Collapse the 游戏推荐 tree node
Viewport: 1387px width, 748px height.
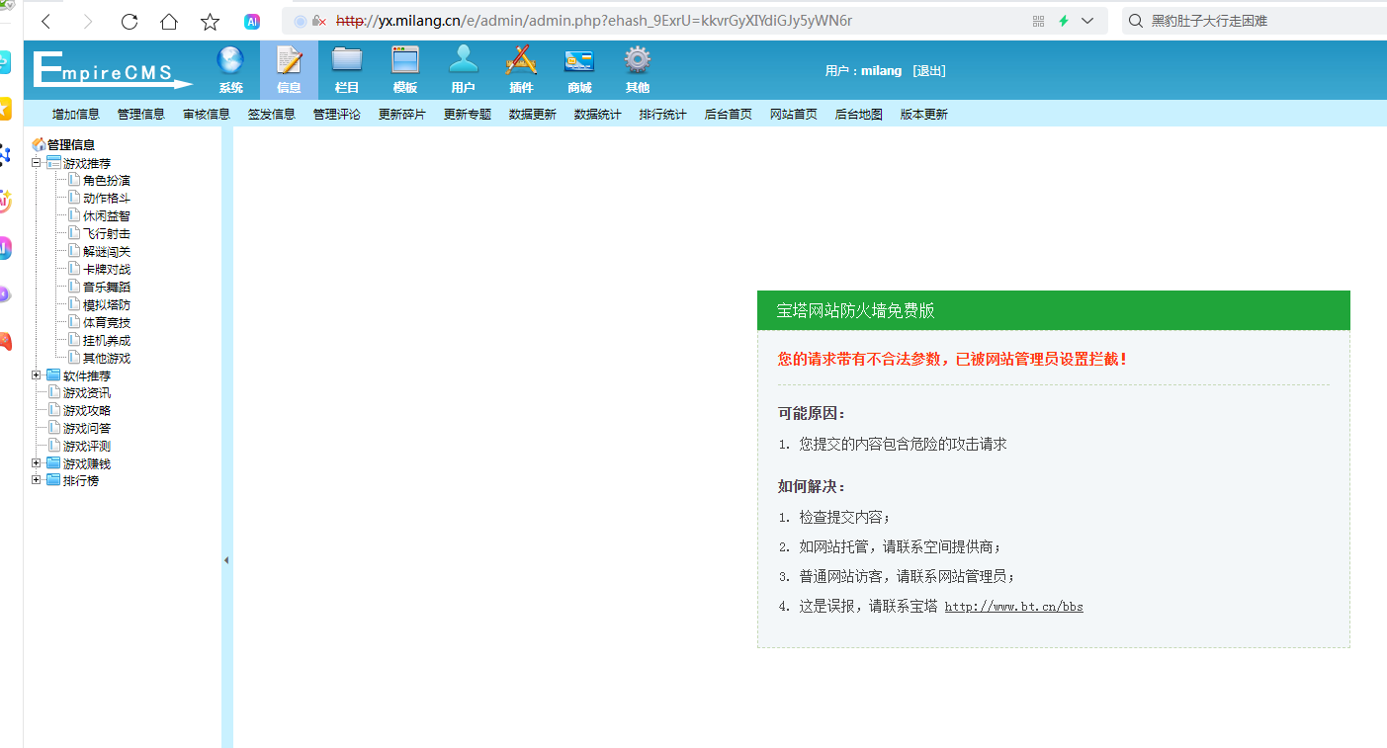(x=37, y=162)
